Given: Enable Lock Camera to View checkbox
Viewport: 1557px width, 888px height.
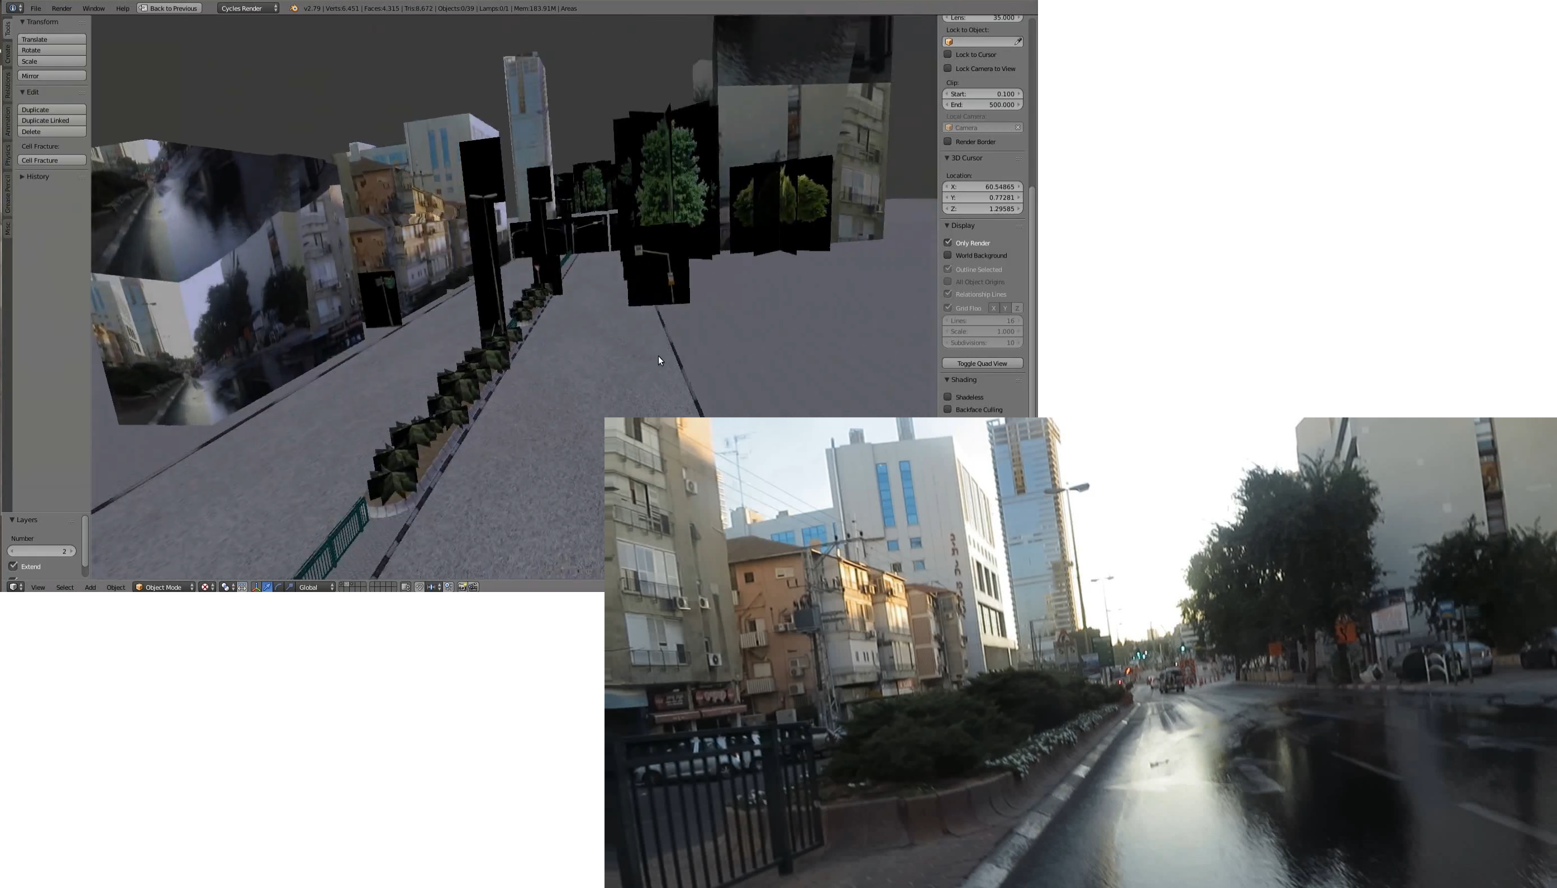Looking at the screenshot, I should 947,68.
